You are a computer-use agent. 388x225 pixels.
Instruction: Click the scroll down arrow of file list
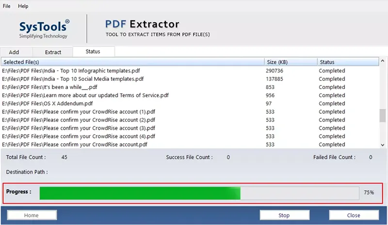click(x=383, y=145)
